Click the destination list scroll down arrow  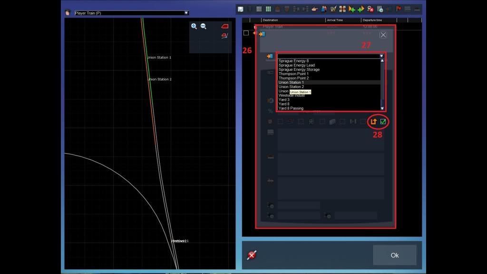[x=382, y=108]
